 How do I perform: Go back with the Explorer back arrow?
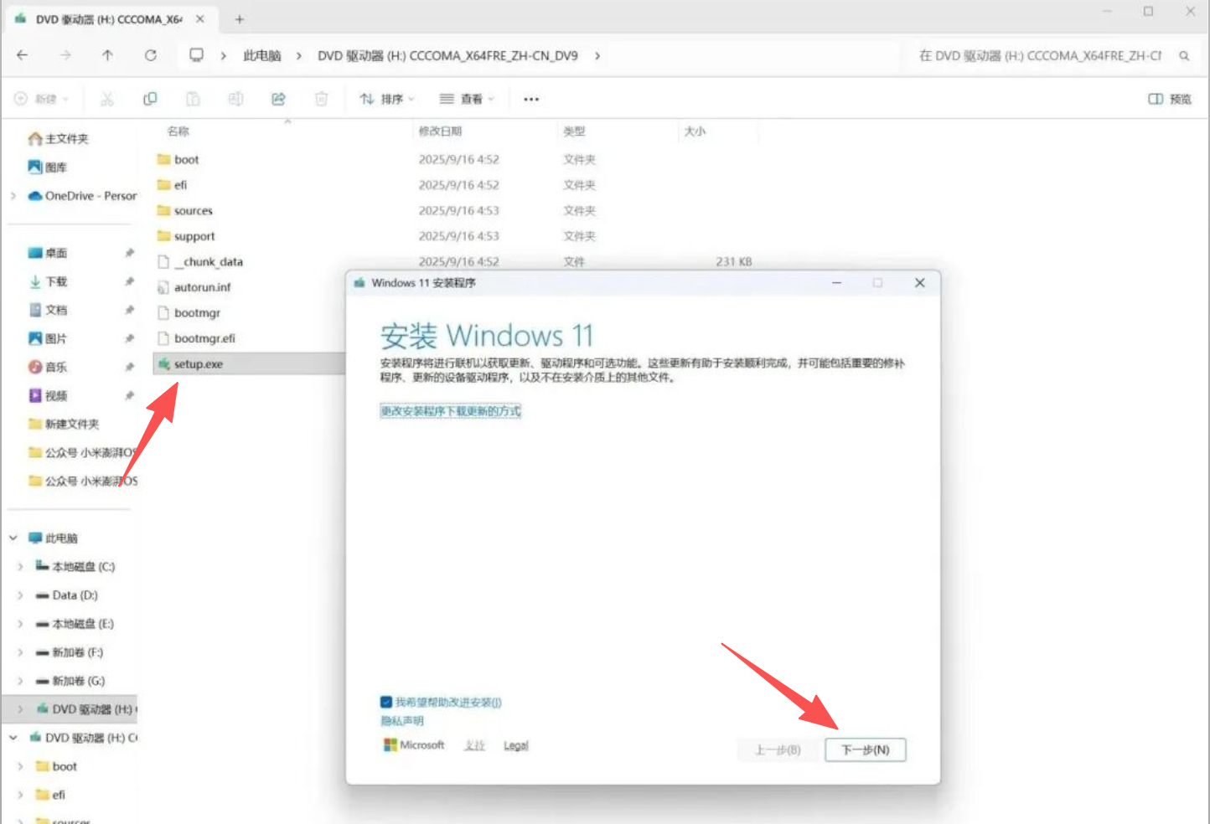pos(23,55)
